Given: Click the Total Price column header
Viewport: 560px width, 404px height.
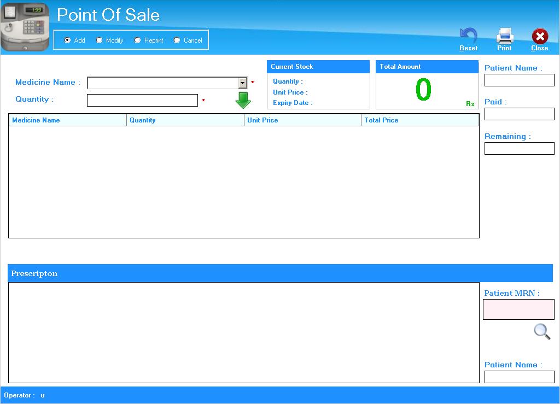Looking at the screenshot, I should [x=420, y=120].
